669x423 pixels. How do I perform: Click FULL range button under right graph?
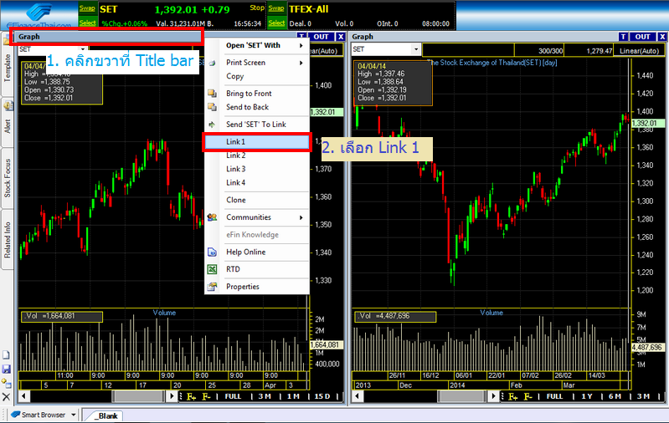tap(554, 396)
